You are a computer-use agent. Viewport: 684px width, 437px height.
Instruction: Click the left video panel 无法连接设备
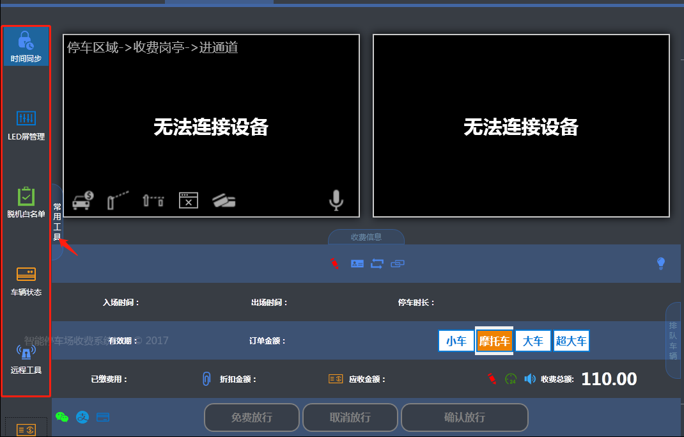(211, 127)
